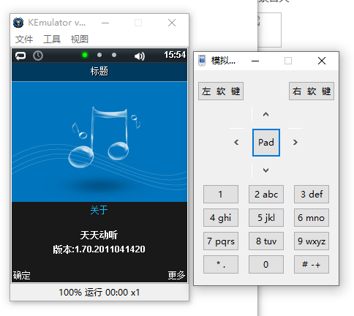Click the 天天动听 app name text
The width and height of the screenshot is (354, 316).
click(99, 235)
